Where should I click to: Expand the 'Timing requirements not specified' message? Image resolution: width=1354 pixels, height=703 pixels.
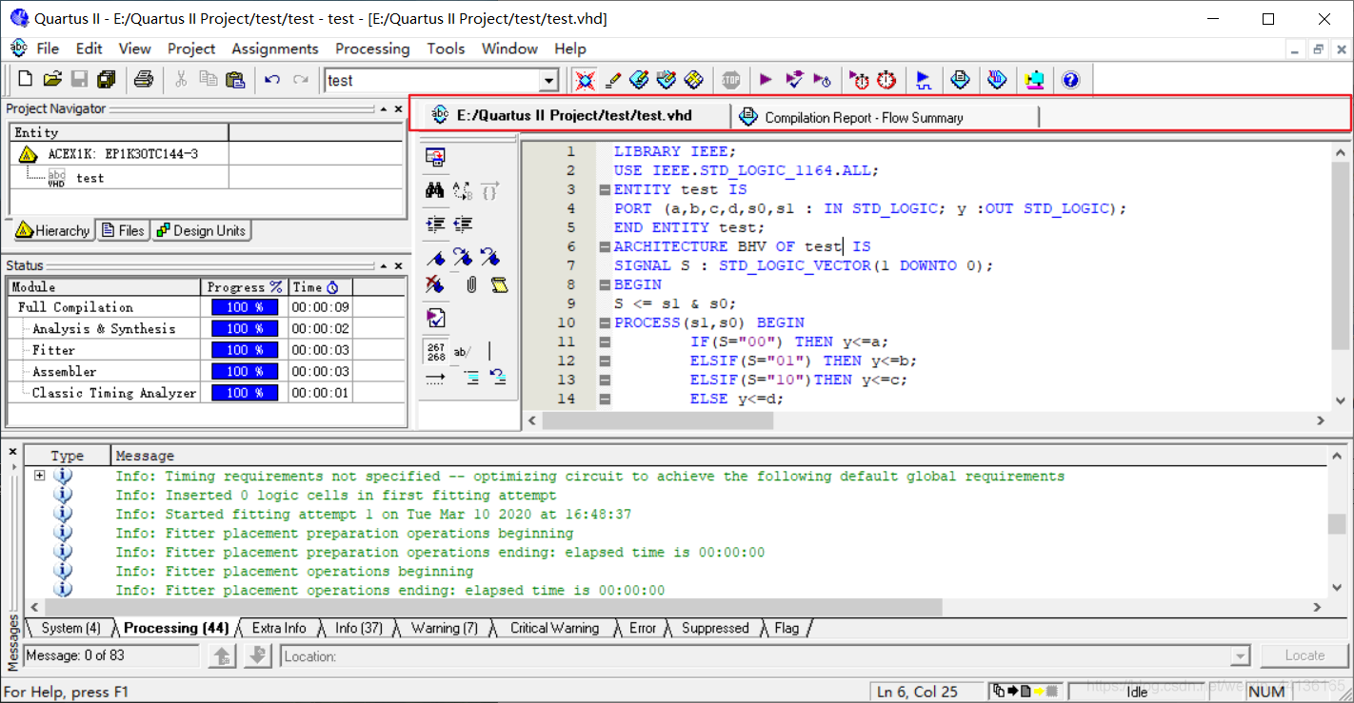click(39, 476)
